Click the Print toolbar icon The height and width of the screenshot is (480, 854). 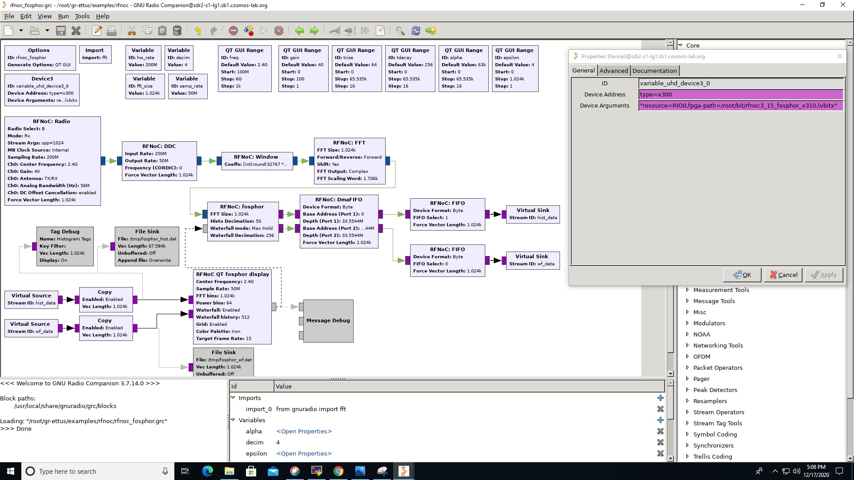tap(112, 31)
